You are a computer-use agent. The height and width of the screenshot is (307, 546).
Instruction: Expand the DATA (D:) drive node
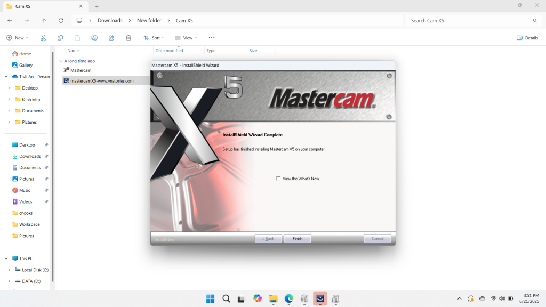coord(10,281)
